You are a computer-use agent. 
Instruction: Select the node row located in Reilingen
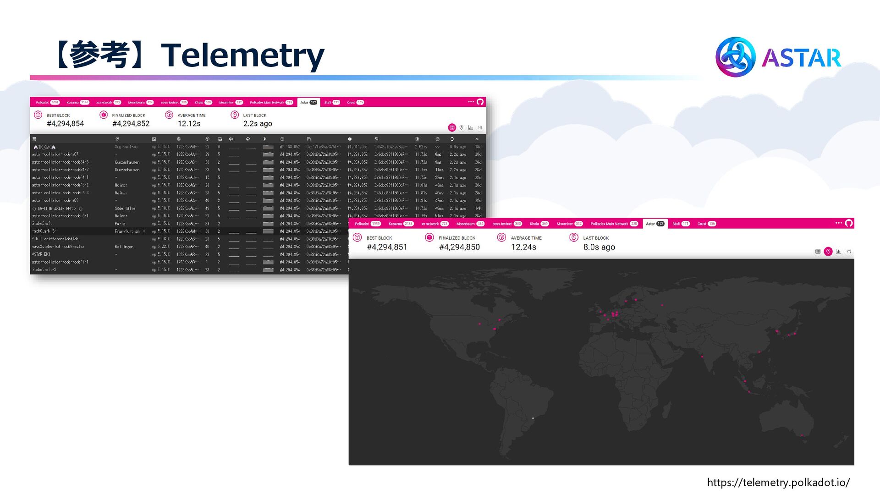pos(189,247)
